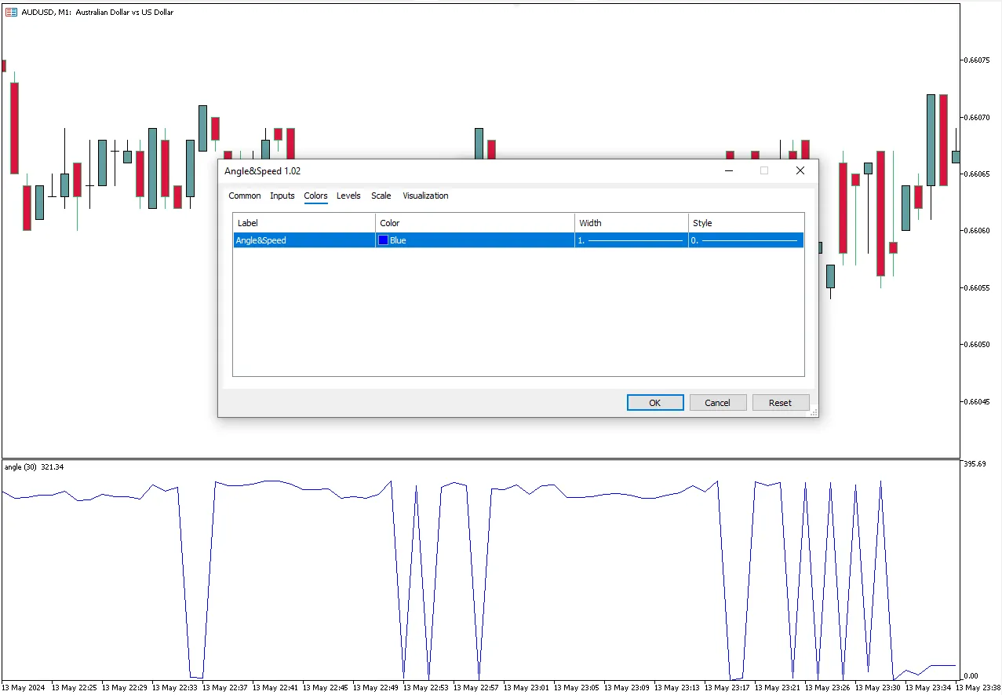Click the Blue color swatch
The height and width of the screenshot is (695, 1002).
(384, 240)
